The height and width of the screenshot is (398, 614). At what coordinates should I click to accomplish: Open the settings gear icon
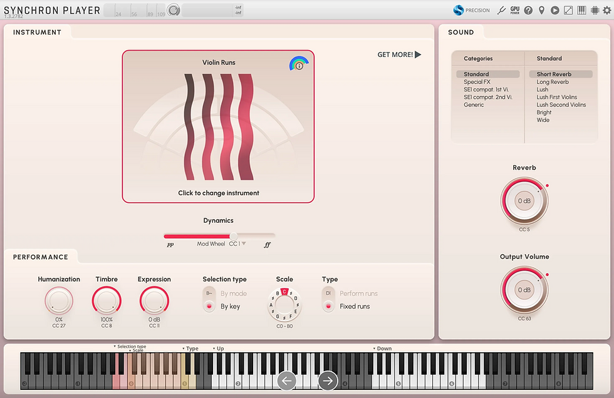(606, 10)
